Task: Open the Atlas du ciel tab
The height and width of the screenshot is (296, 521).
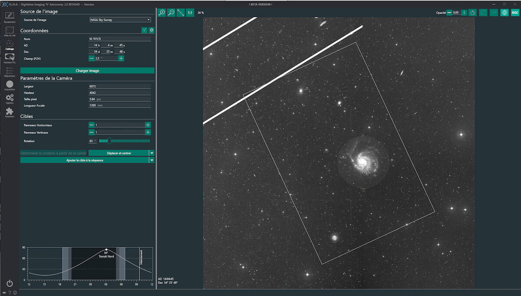Action: (x=10, y=30)
